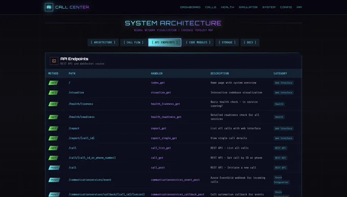The width and height of the screenshot is (347, 197).
Task: Open the Call Flow tab
Action: pyautogui.click(x=134, y=42)
